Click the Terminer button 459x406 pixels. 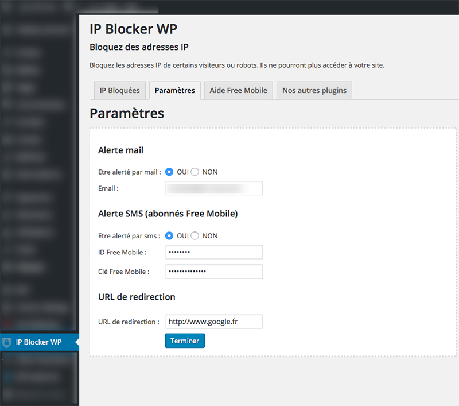point(185,341)
